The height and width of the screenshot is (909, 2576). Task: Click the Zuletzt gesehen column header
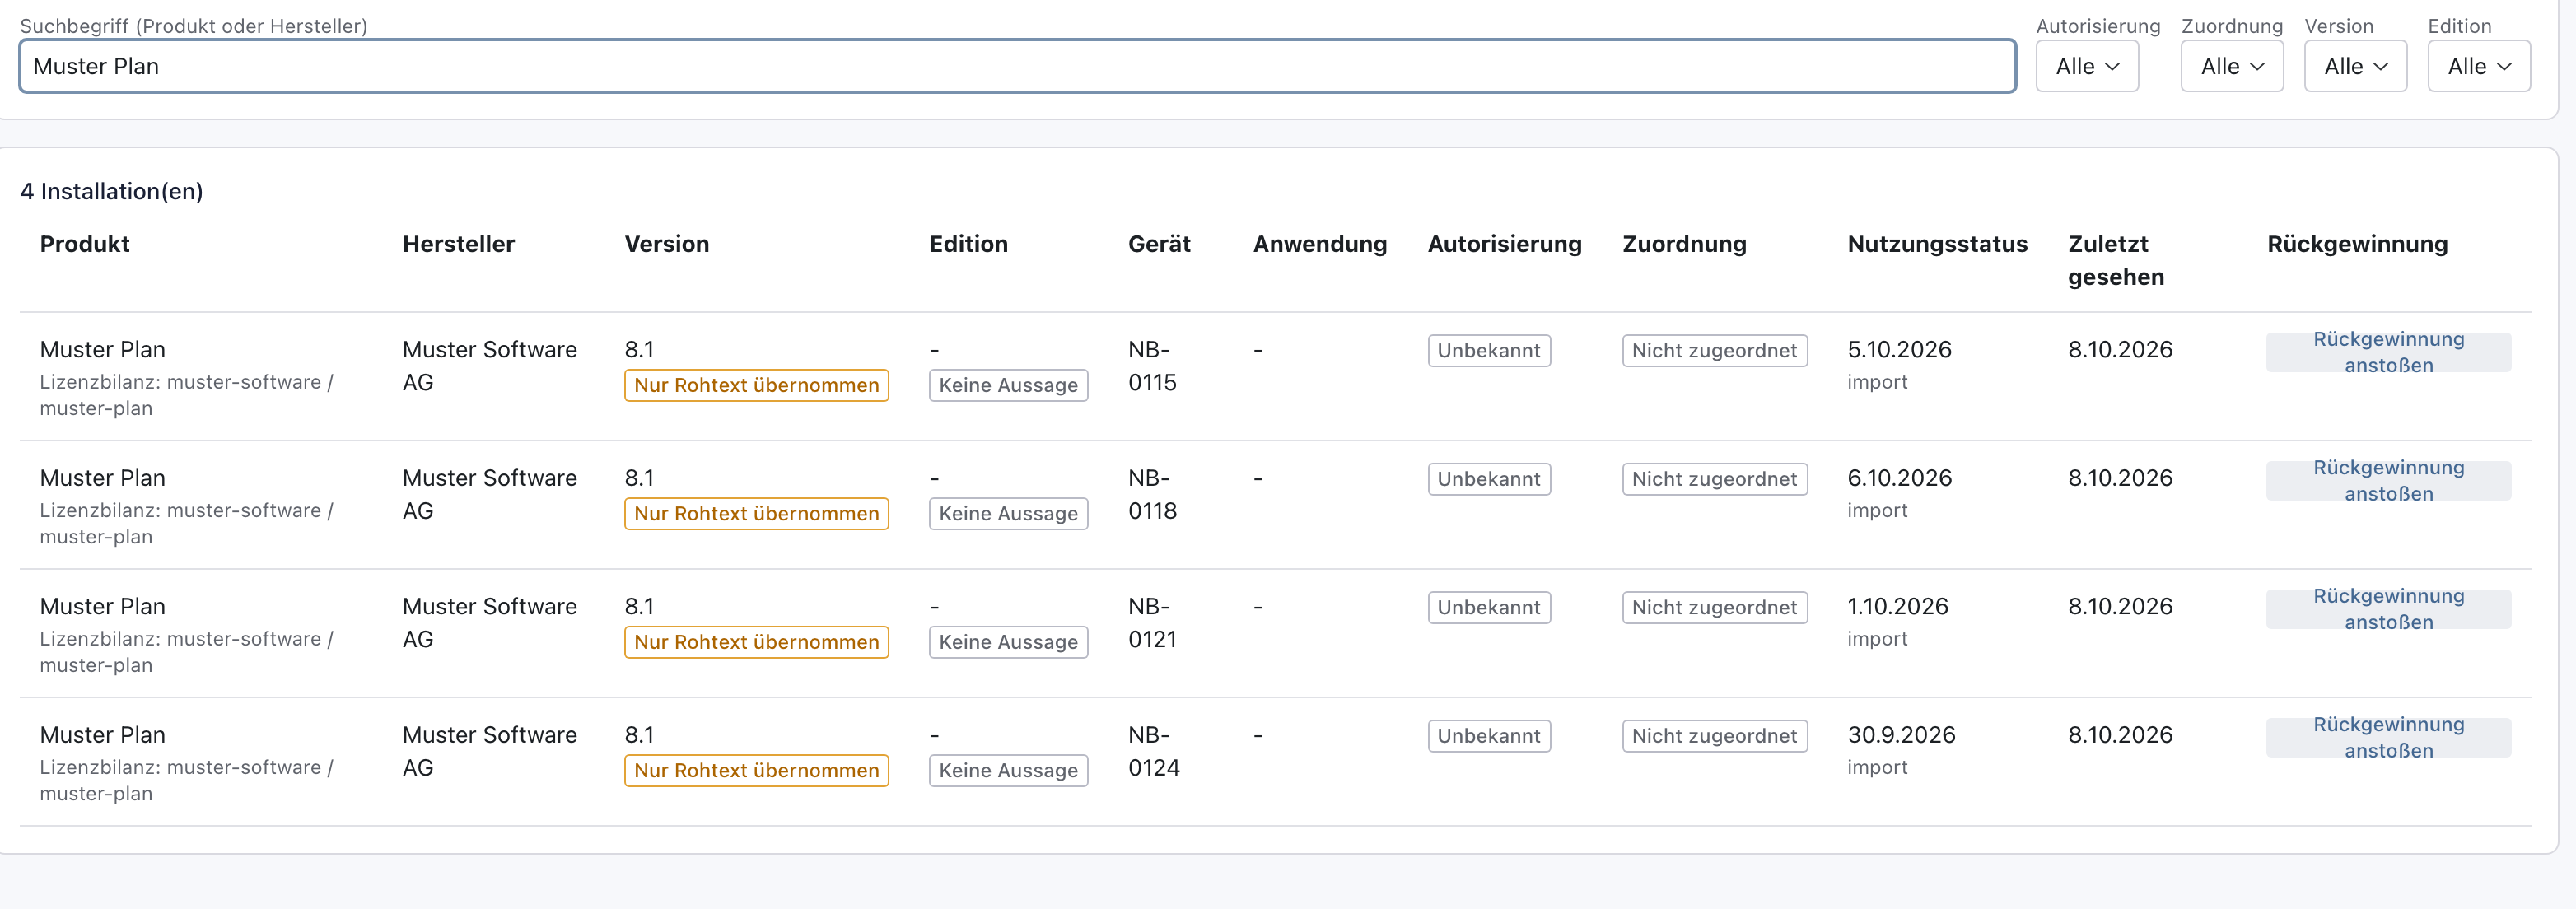pos(2116,260)
